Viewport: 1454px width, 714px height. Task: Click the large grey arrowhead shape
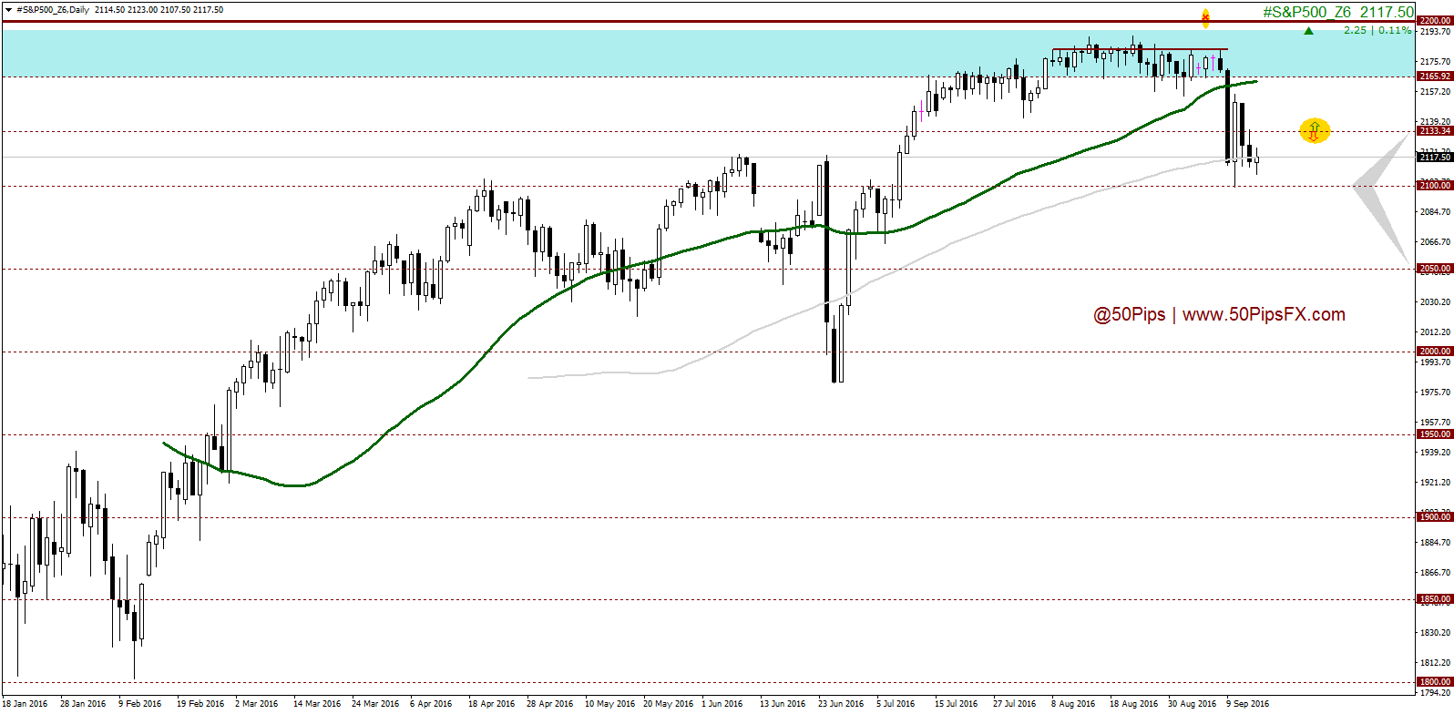coord(1381,194)
